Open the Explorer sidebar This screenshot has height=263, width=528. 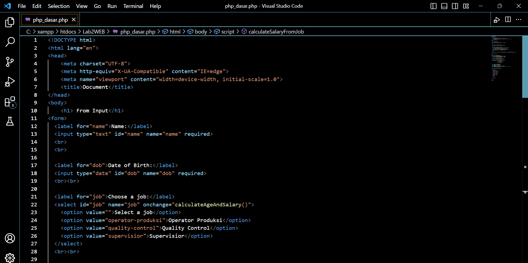[x=10, y=22]
